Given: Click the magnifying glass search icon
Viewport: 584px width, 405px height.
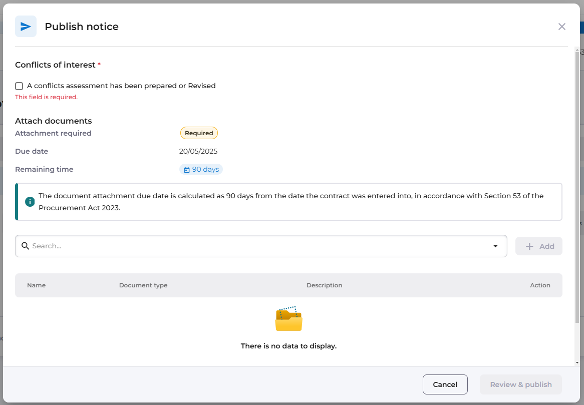Looking at the screenshot, I should coord(25,246).
